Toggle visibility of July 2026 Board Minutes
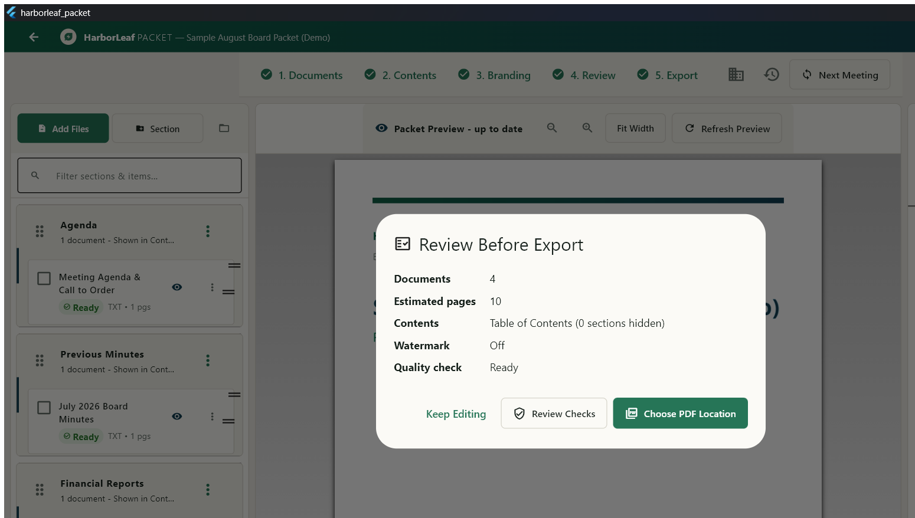 177,417
